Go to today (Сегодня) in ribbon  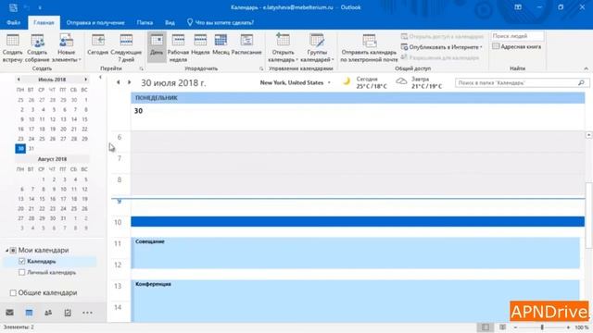click(97, 45)
